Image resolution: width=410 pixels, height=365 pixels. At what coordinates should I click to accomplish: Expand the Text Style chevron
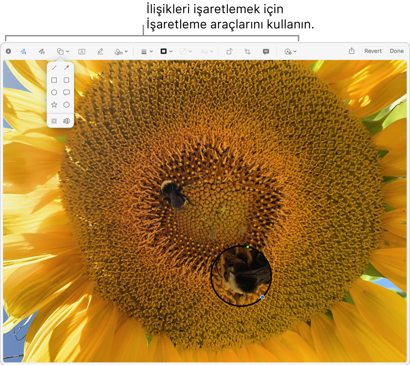point(212,51)
